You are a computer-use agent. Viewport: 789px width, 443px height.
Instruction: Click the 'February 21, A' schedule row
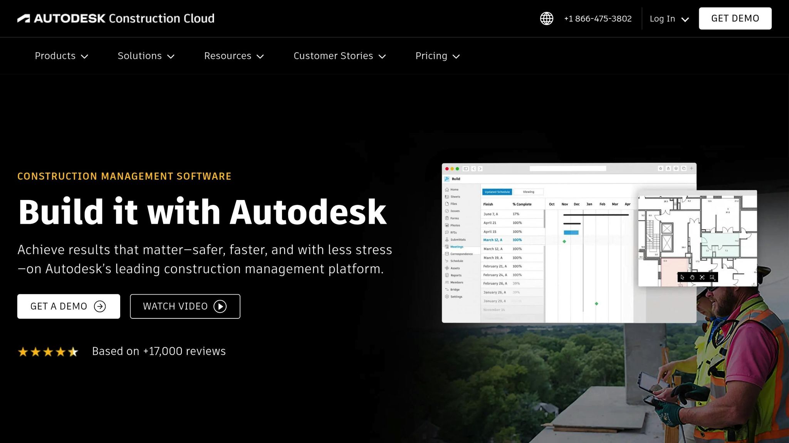pyautogui.click(x=512, y=266)
